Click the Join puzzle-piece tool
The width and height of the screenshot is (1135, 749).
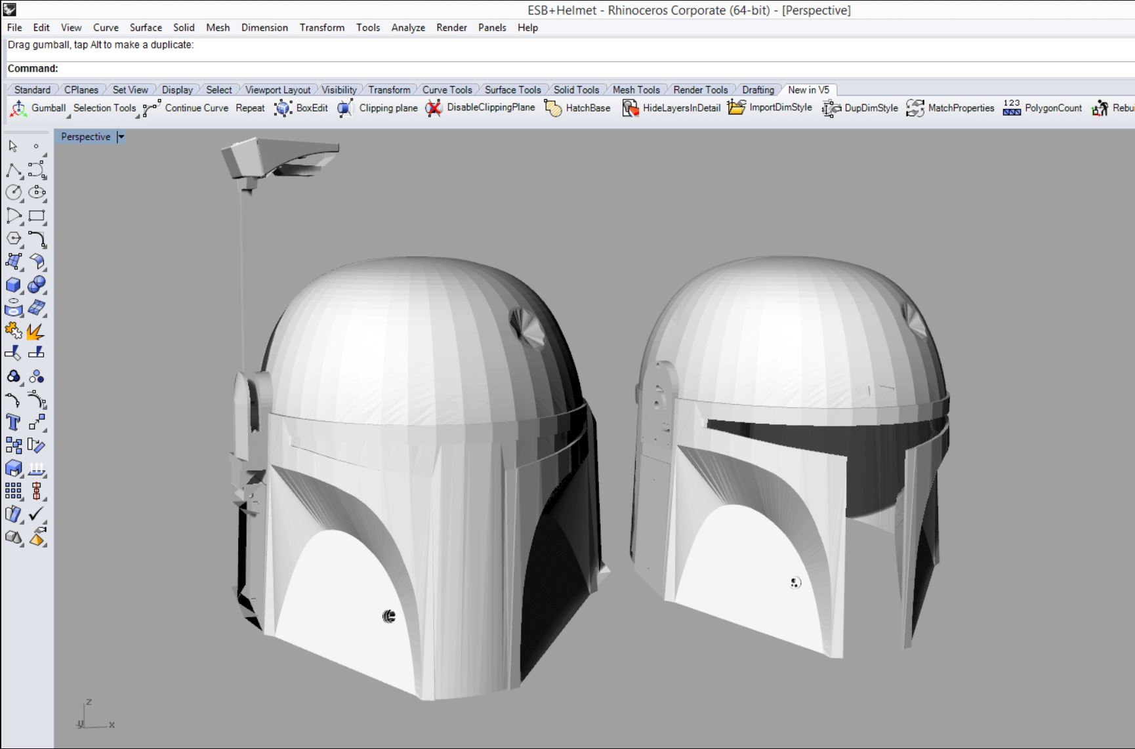tap(13, 331)
